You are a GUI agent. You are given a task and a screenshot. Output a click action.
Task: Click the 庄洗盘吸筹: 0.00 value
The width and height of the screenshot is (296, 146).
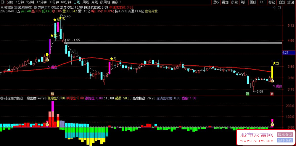click(x=169, y=98)
